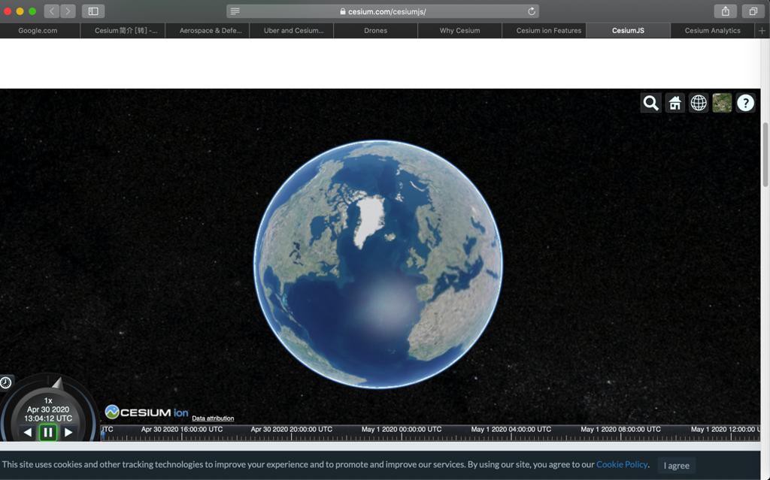Click the cesium.com/cesiumjs/ address bar
Image resolution: width=770 pixels, height=480 pixels.
(383, 11)
